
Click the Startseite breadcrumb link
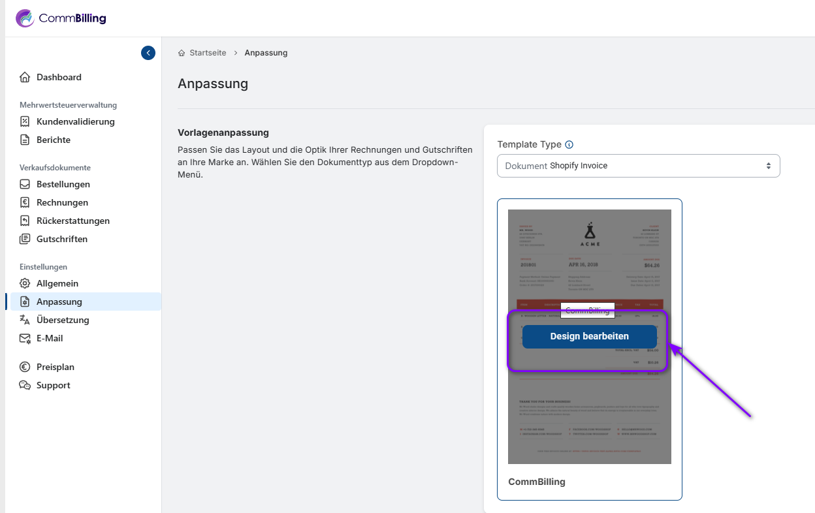[x=208, y=53]
